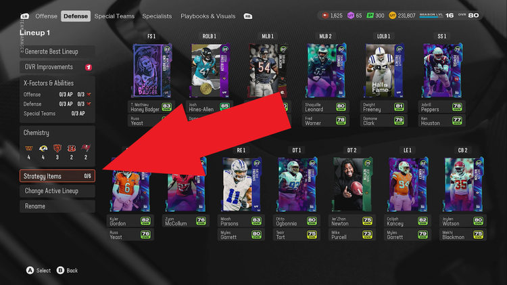The height and width of the screenshot is (285, 507).
Task: Open the Playbooks & Visuals tab
Action: [208, 16]
